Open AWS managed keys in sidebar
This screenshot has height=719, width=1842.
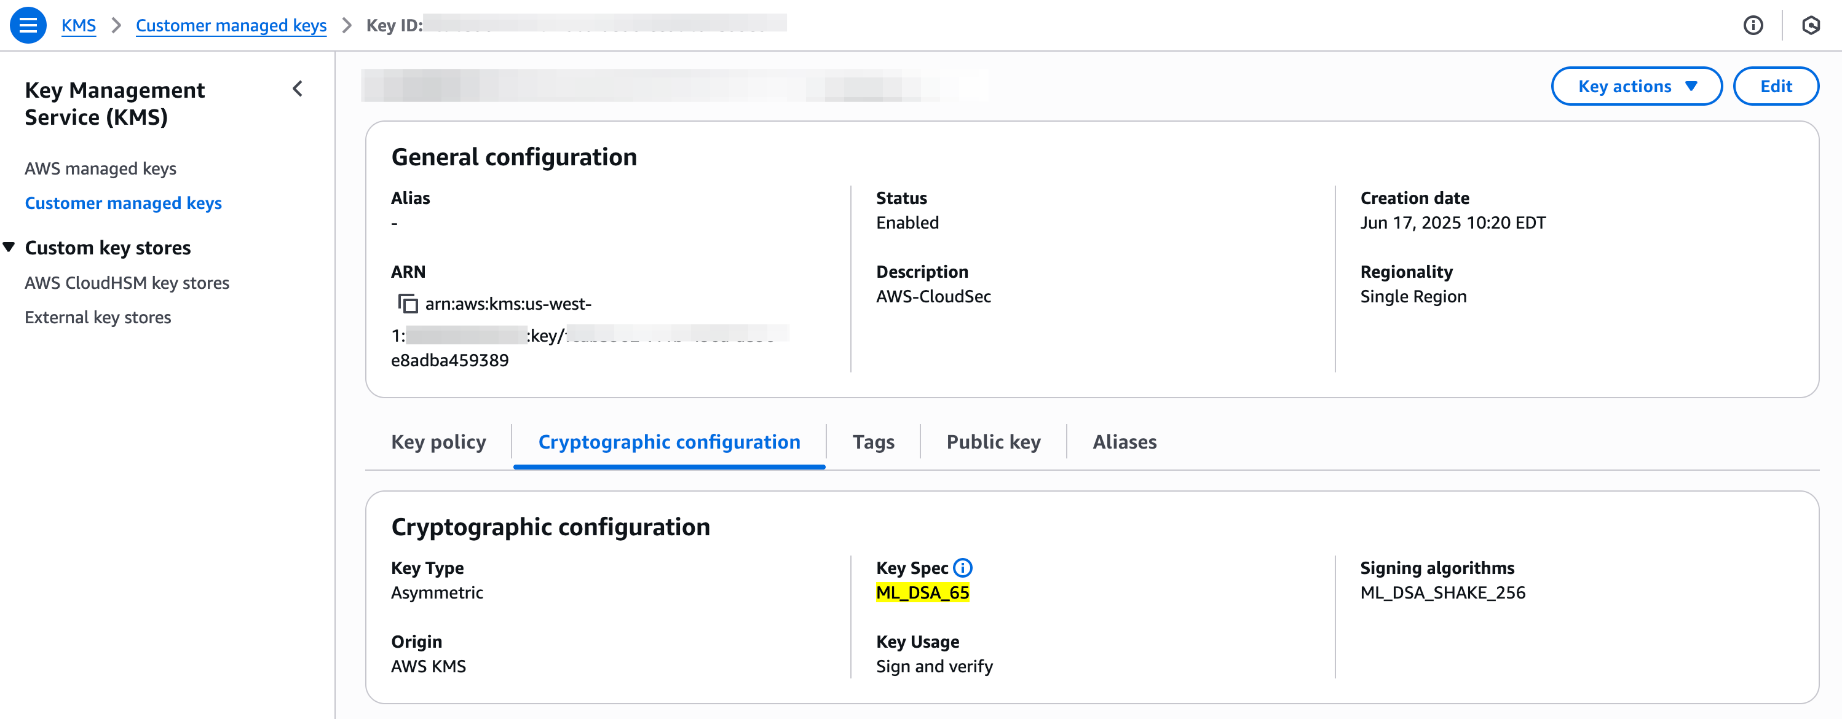click(100, 168)
